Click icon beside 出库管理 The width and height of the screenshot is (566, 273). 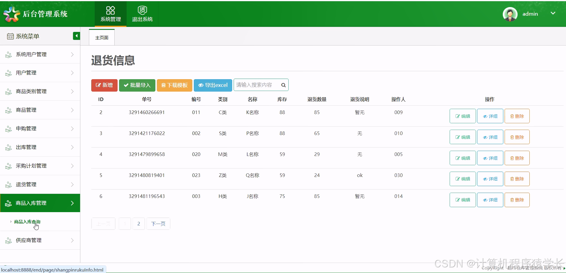(9, 147)
